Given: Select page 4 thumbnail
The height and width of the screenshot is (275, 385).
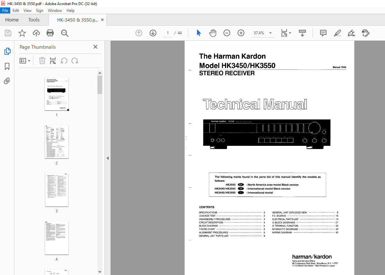Looking at the screenshot, I should point(57,238).
